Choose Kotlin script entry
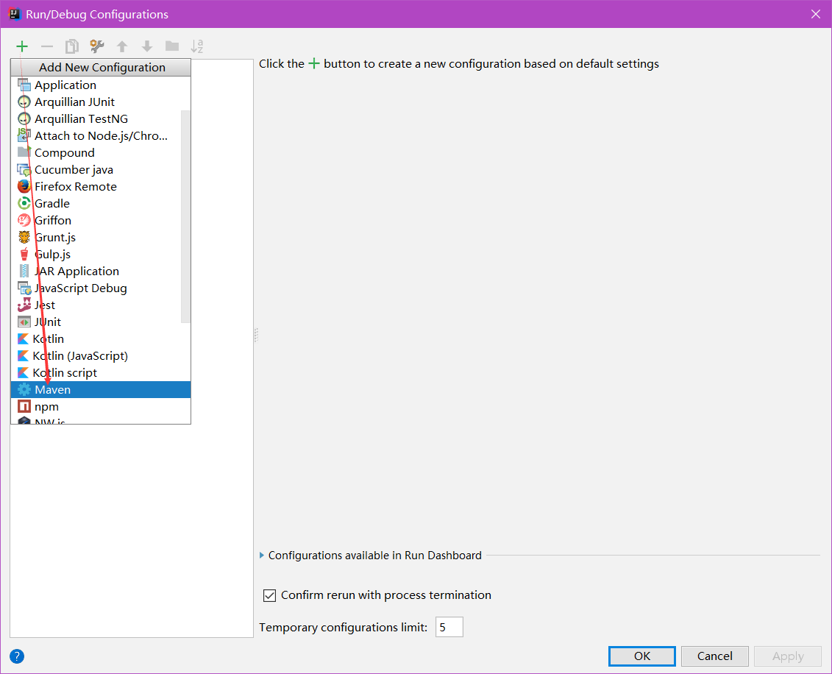 coord(100,372)
